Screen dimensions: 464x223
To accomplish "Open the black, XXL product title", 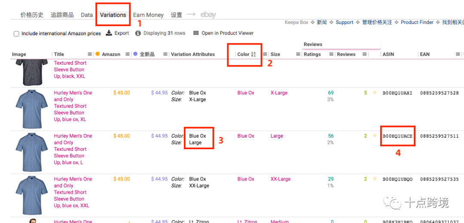I will coord(70,70).
